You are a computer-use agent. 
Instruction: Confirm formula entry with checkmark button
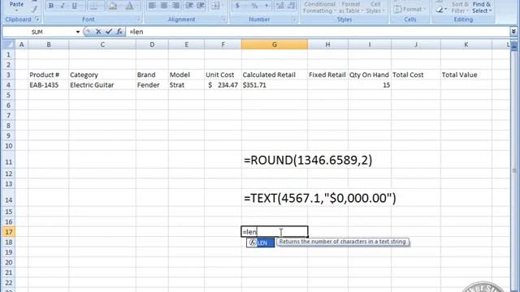(109, 32)
